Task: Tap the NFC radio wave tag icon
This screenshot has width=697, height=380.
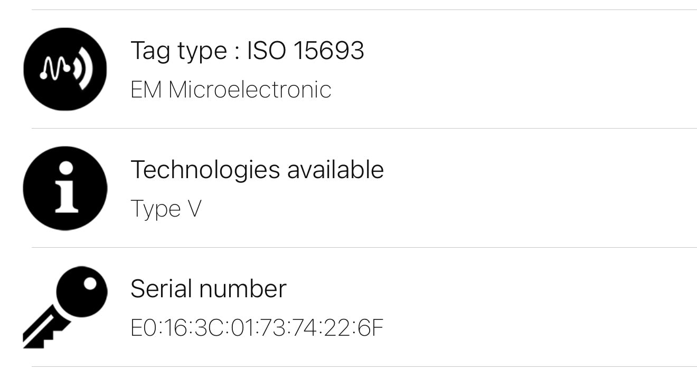Action: tap(65, 69)
